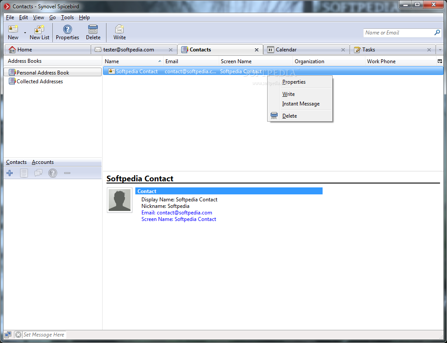Open the Help menu
447x343 pixels.
84,17
